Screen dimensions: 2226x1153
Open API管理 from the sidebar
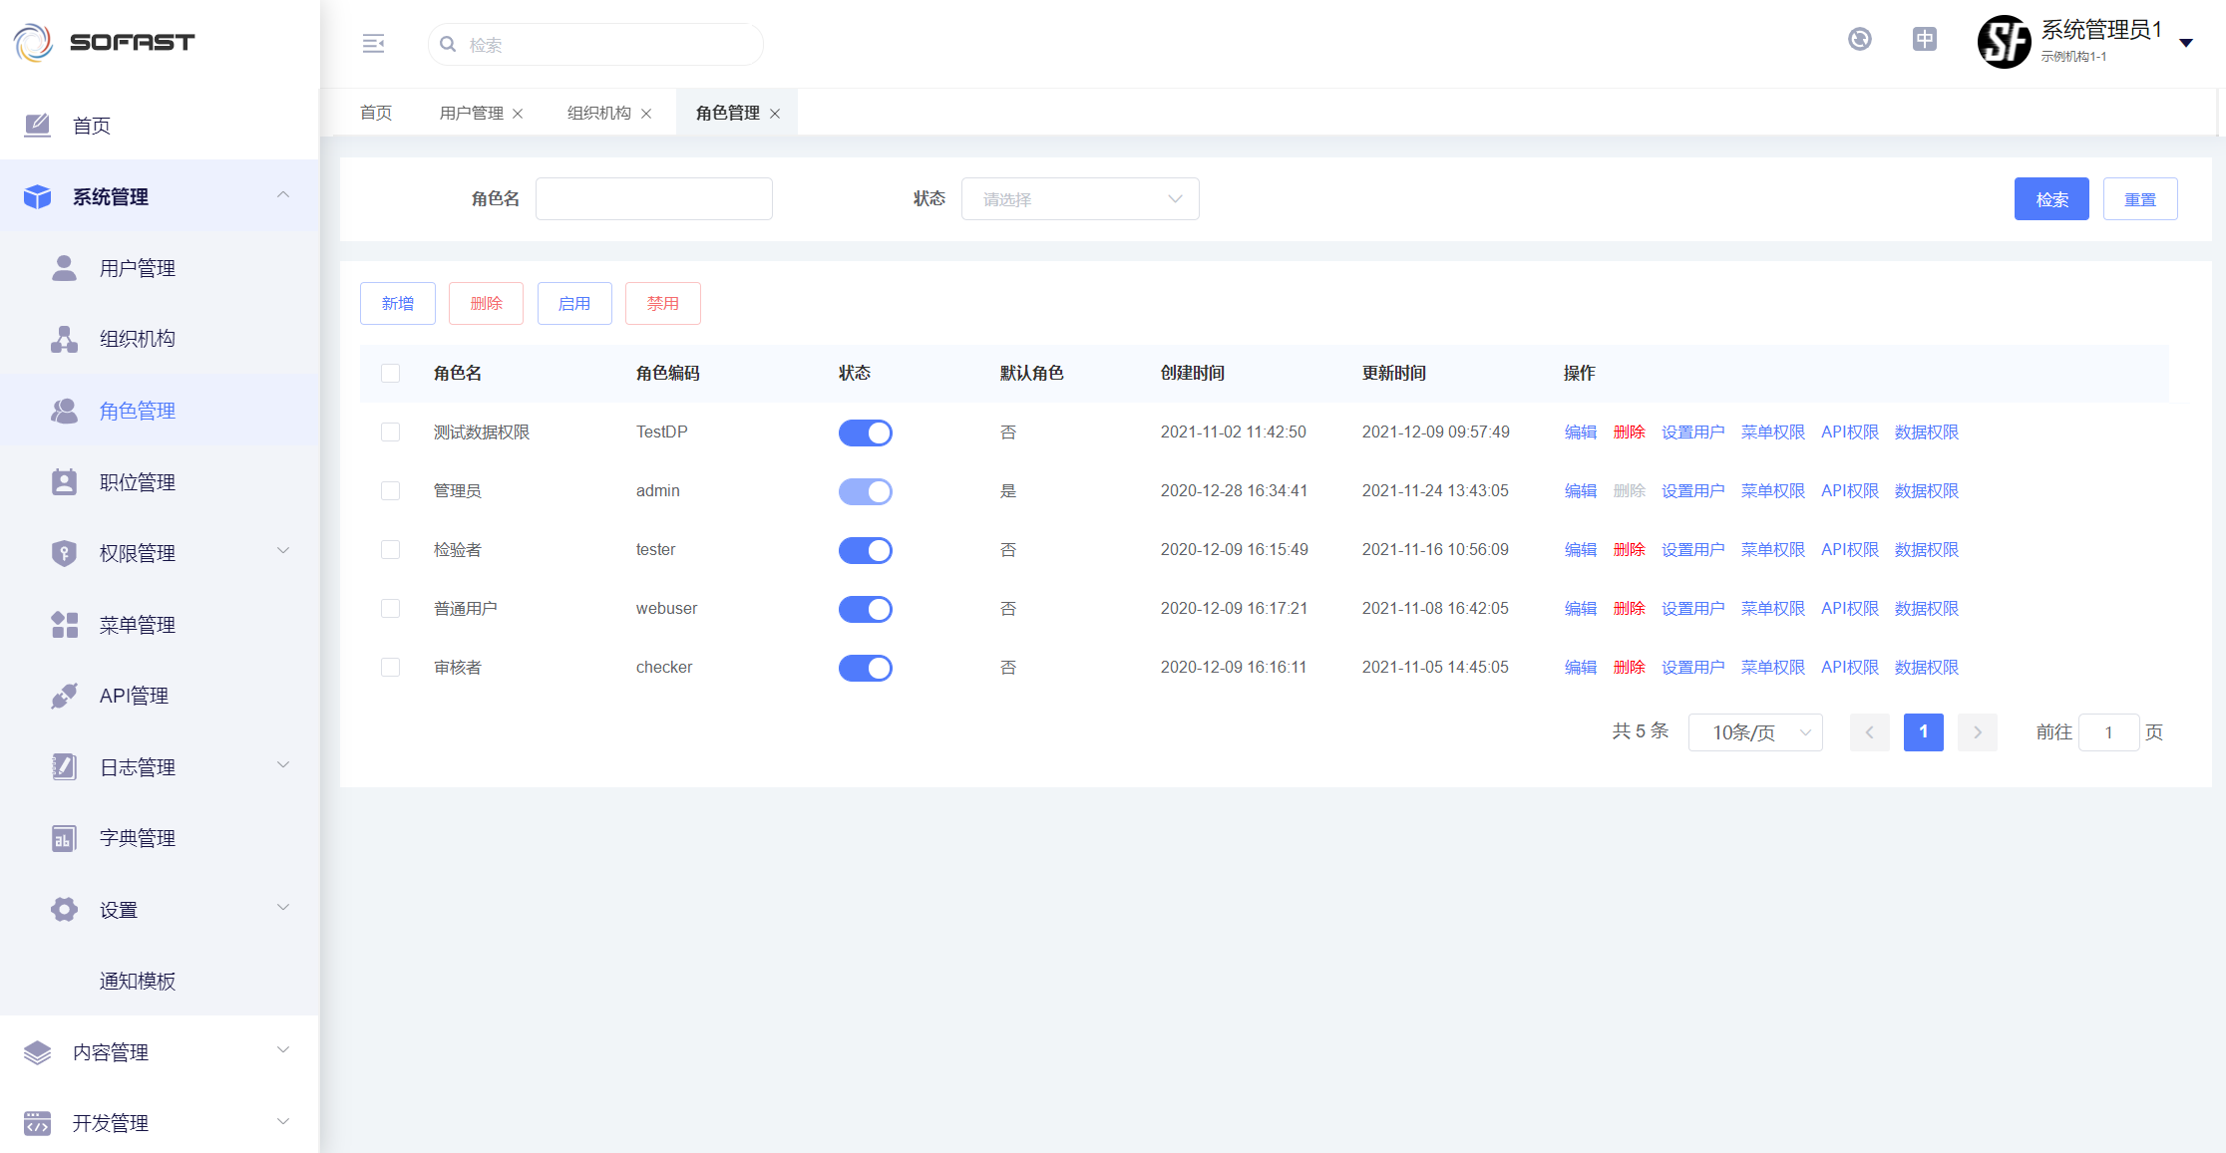[134, 696]
